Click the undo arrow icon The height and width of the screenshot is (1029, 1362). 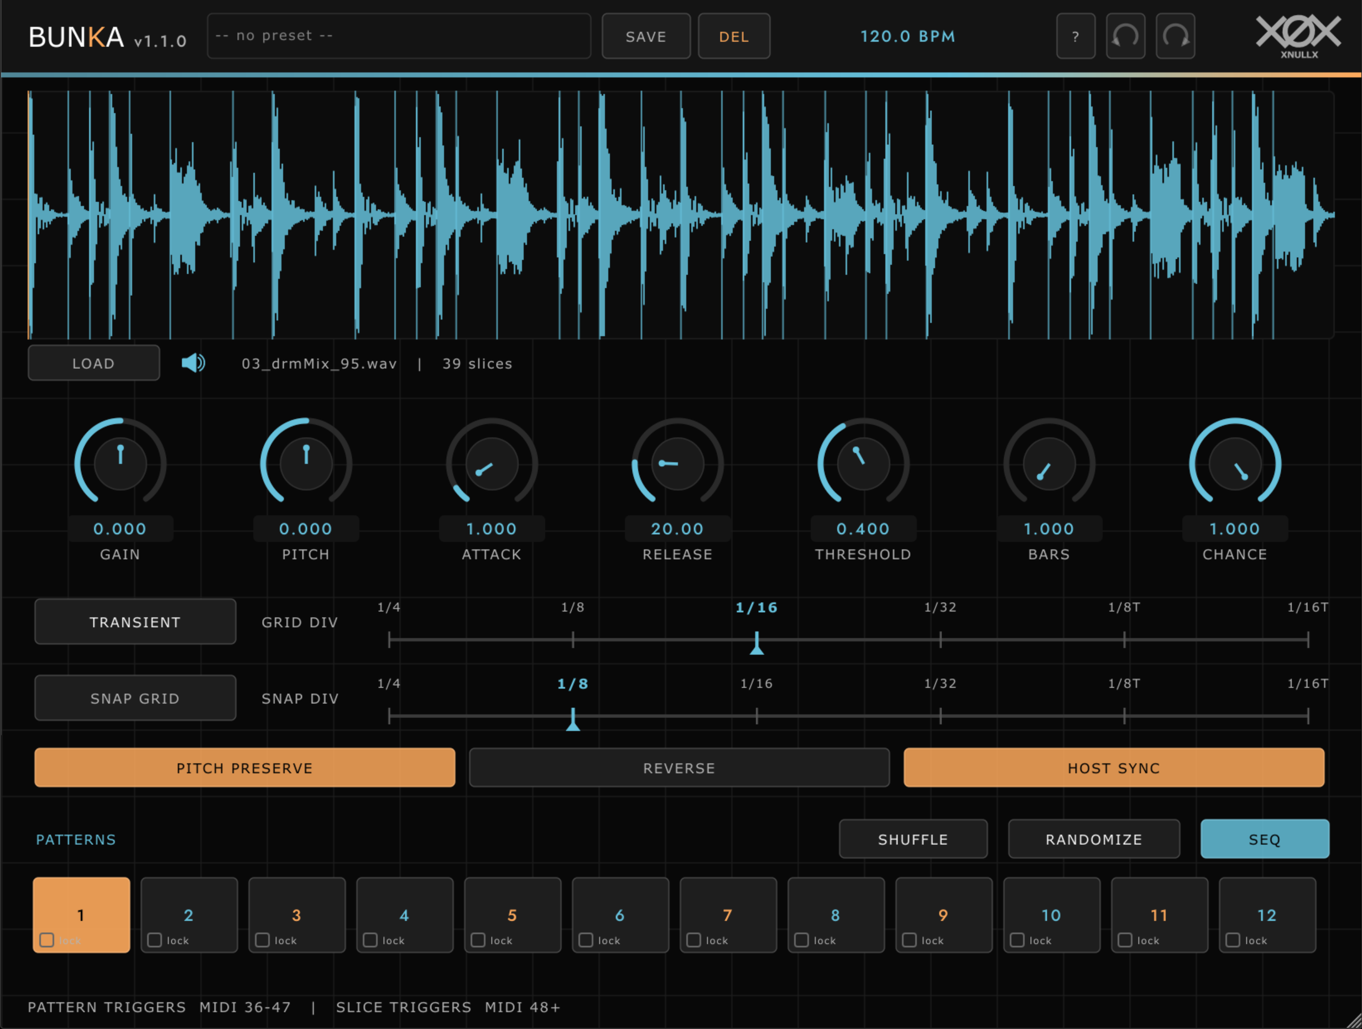(x=1125, y=36)
